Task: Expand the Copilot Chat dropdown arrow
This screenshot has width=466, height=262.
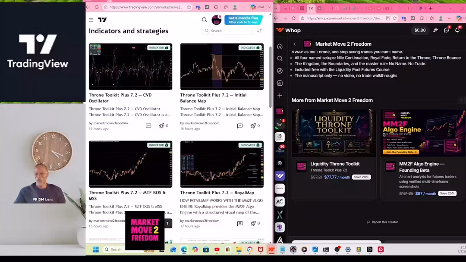Action: pos(269,7)
